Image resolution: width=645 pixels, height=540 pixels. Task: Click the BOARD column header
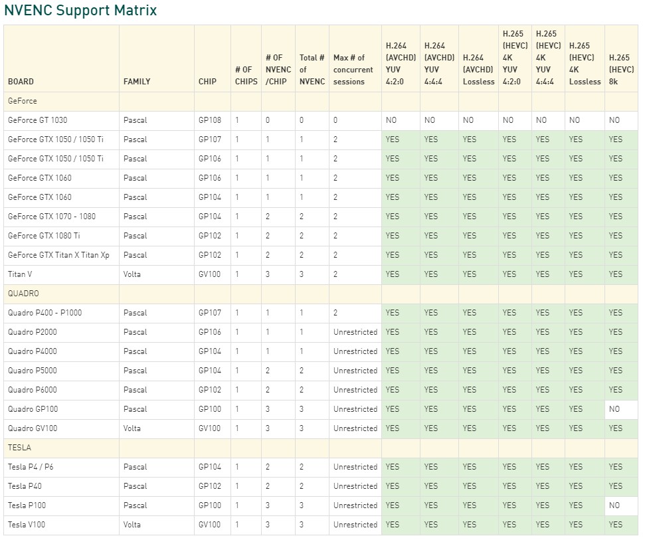click(x=21, y=82)
